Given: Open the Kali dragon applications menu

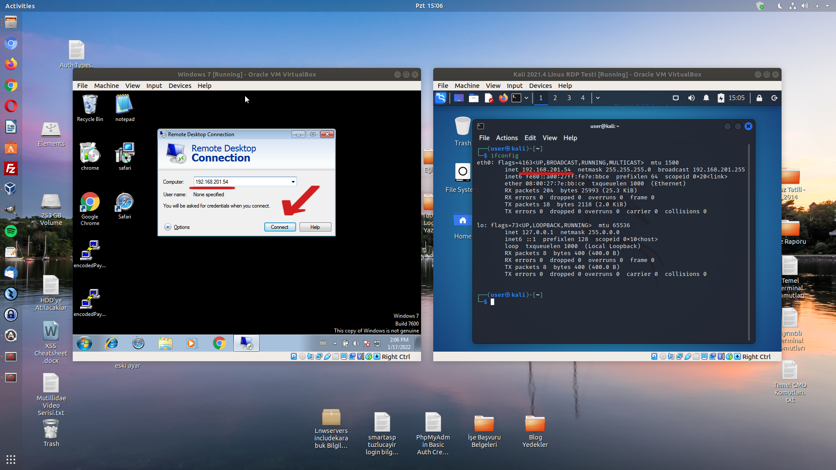Looking at the screenshot, I should [441, 98].
